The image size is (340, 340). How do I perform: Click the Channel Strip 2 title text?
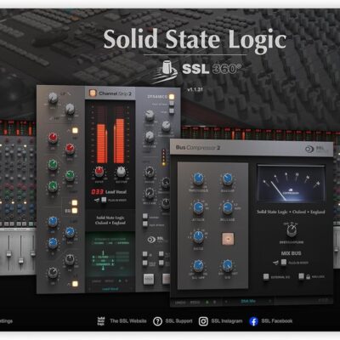(115, 93)
